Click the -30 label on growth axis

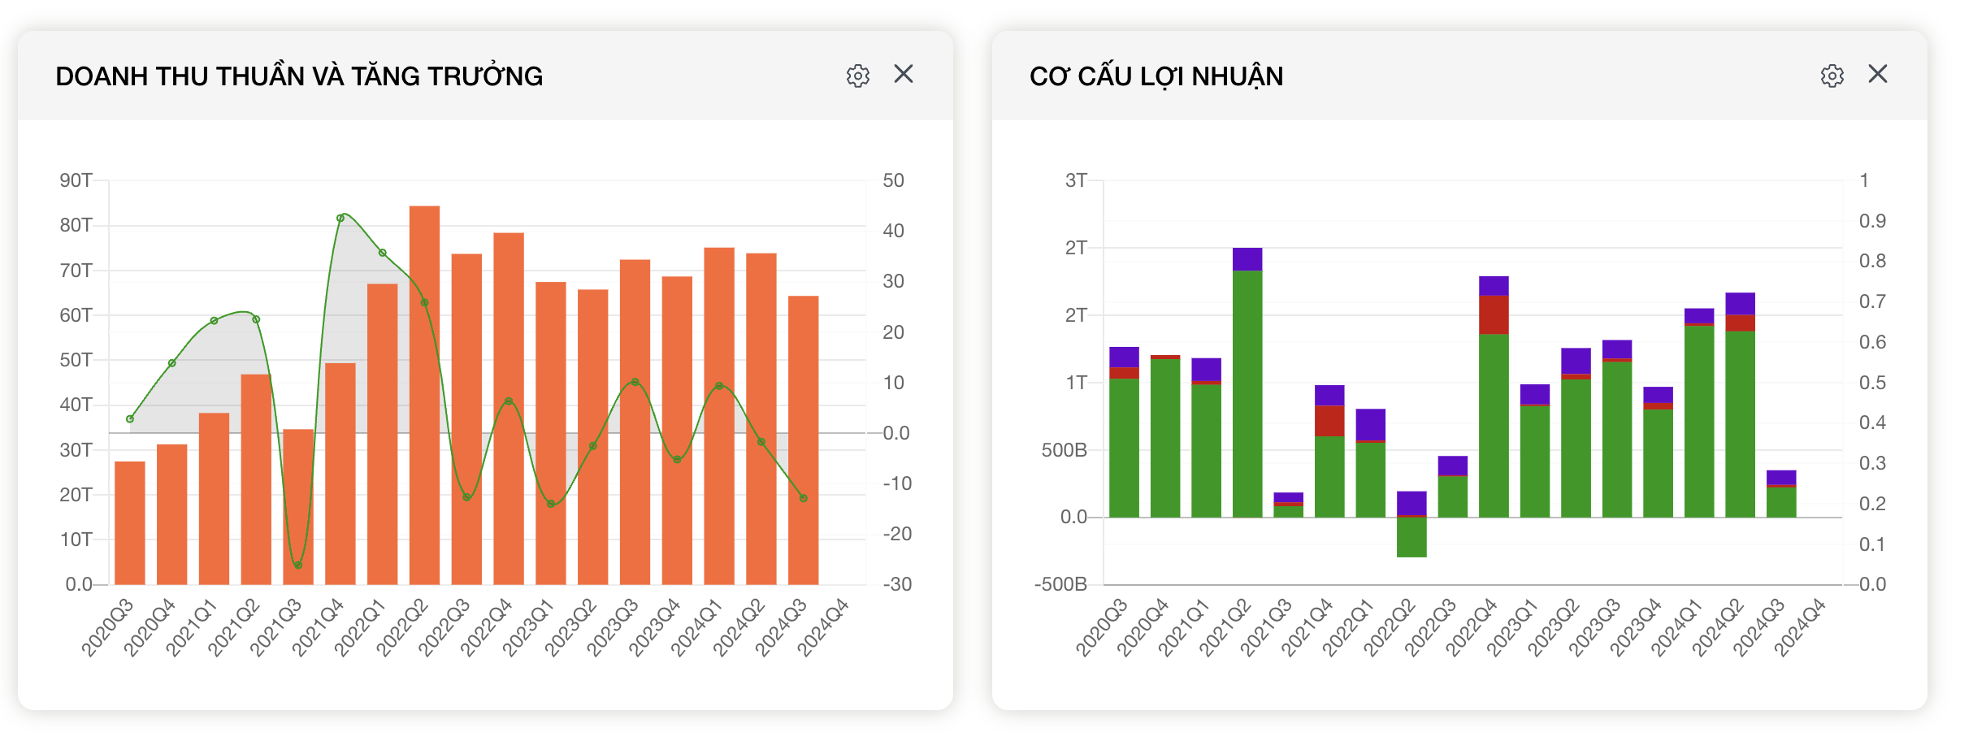point(897,584)
